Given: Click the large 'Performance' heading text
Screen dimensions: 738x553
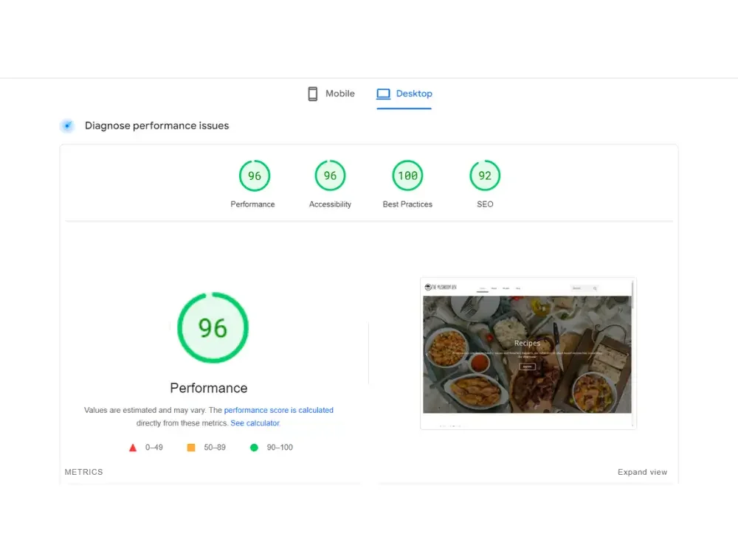Looking at the screenshot, I should tap(209, 388).
